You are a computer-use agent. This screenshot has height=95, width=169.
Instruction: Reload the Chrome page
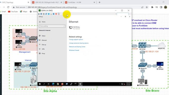(8, 7)
